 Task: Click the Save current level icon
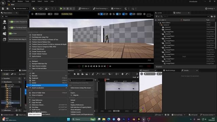coord(3,8)
